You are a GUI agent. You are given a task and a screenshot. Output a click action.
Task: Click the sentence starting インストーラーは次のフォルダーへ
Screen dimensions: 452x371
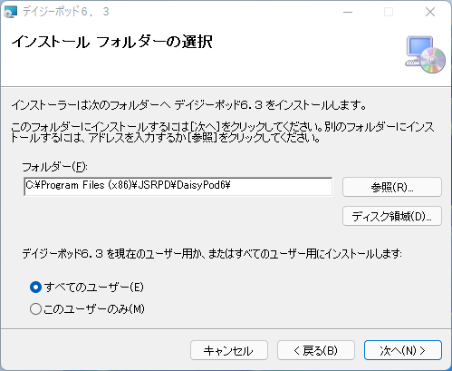click(188, 105)
